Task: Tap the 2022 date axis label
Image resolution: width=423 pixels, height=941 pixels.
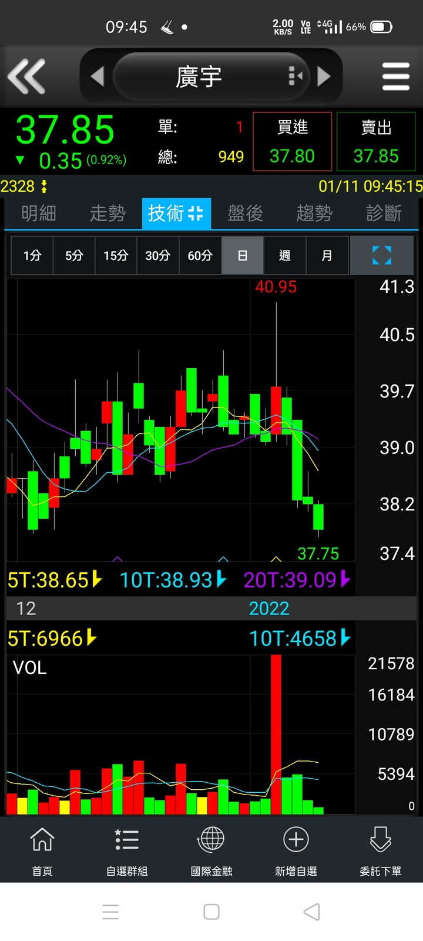Action: pyautogui.click(x=269, y=608)
